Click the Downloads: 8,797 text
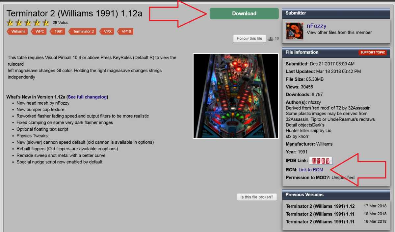 click(304, 95)
